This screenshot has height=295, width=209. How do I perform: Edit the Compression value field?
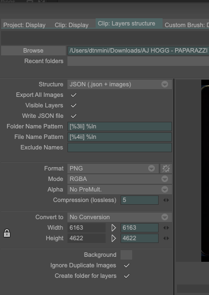point(139,200)
